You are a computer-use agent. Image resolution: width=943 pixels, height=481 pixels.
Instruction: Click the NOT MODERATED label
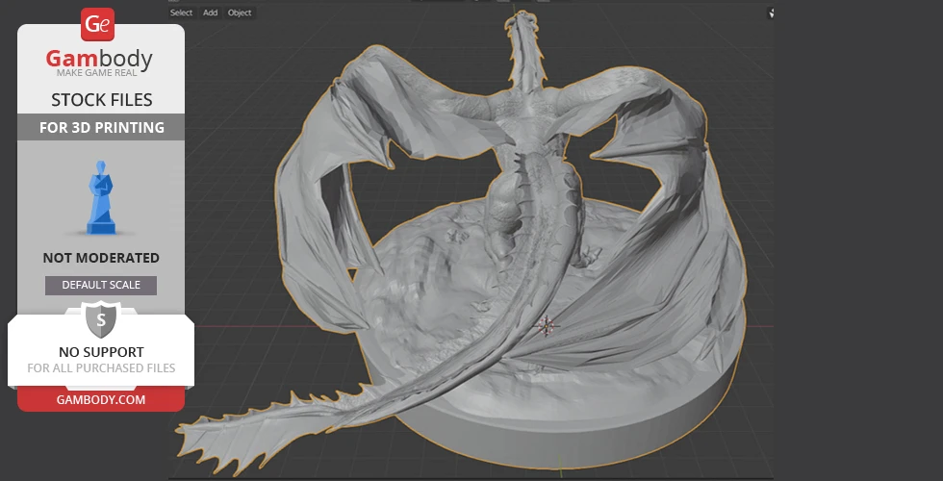point(101,258)
